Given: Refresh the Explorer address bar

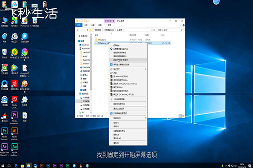Looking at the screenshot, I should 154,30.
